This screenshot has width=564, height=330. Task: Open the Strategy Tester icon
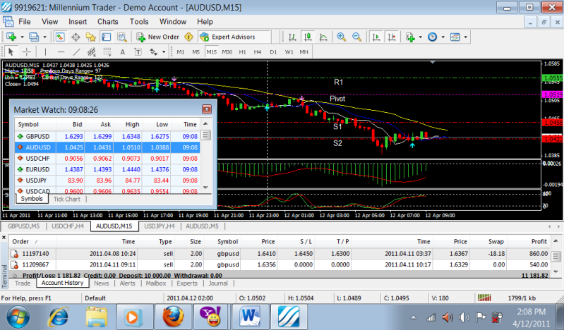point(122,37)
